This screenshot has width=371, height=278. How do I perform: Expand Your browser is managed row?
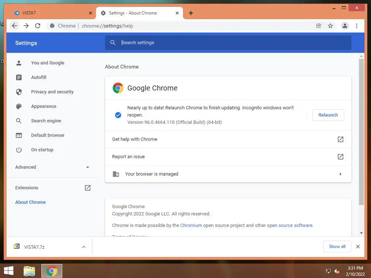click(228, 174)
